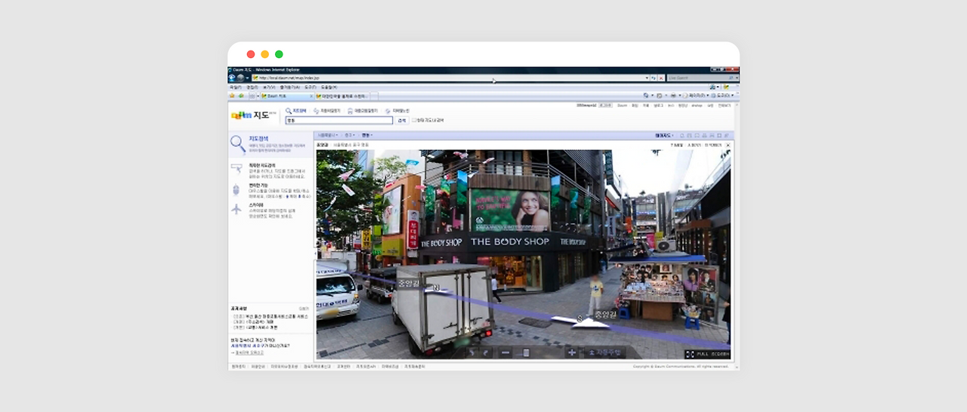Switch to the second browser tab

coord(341,96)
